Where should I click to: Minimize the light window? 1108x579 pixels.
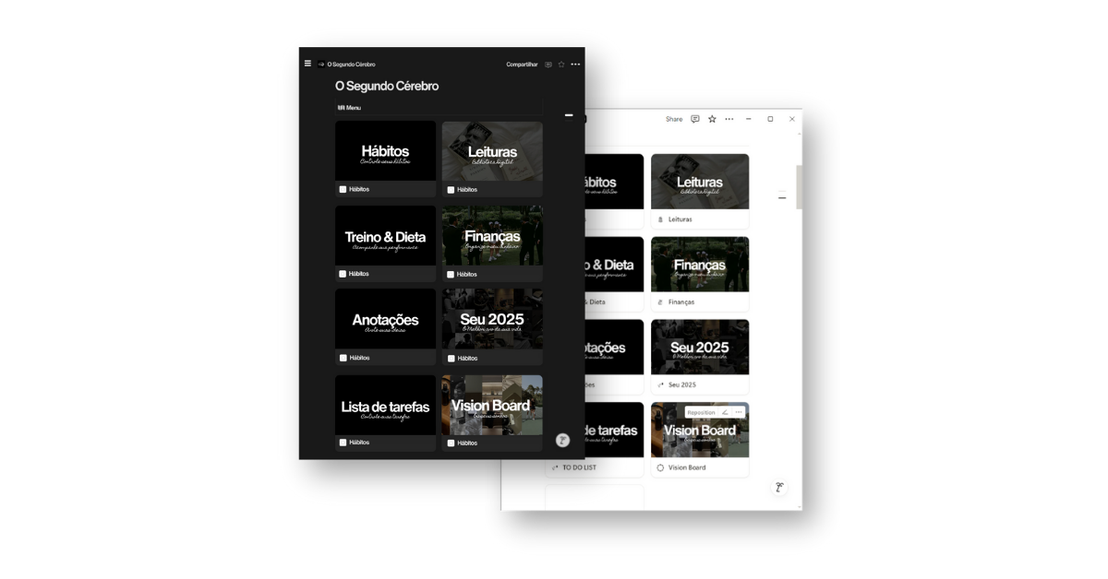(x=748, y=119)
